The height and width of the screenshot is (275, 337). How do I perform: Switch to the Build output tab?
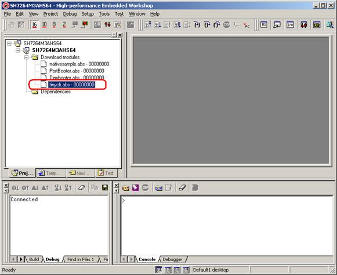click(34, 259)
